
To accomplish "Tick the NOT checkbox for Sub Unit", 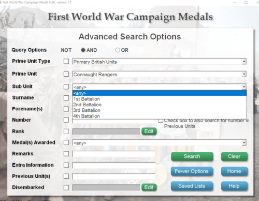I will pos(66,87).
